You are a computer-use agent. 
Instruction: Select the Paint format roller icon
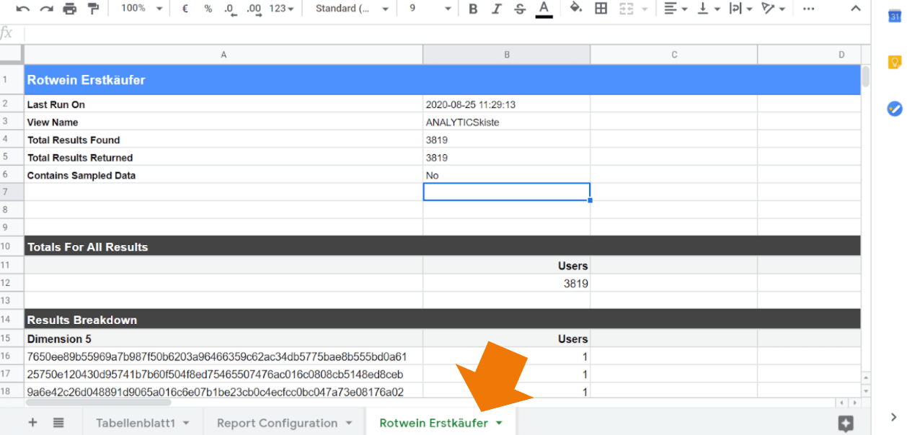tap(92, 9)
